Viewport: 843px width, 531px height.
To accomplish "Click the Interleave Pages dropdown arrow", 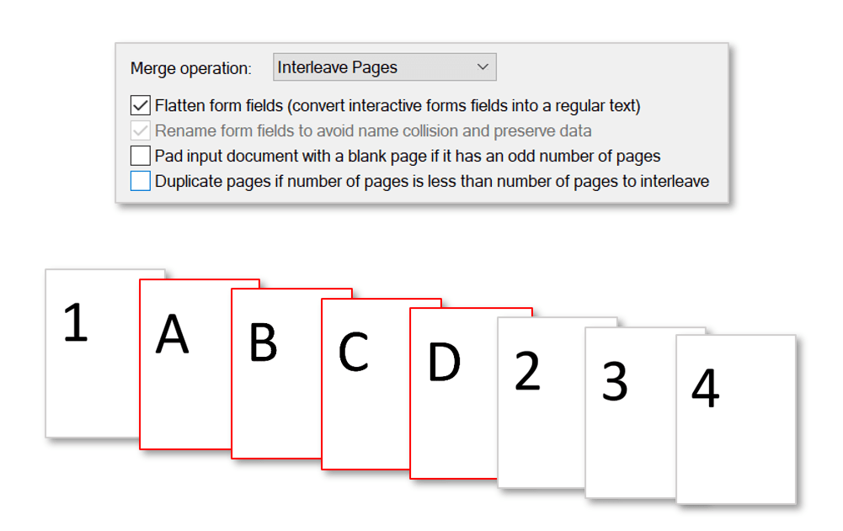I will [483, 67].
